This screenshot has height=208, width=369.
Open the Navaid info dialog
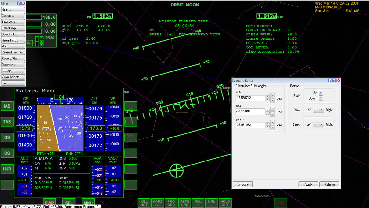point(13,40)
